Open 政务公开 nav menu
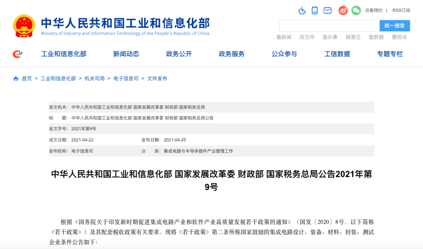Viewport: 423px width, 249px height. [179, 54]
